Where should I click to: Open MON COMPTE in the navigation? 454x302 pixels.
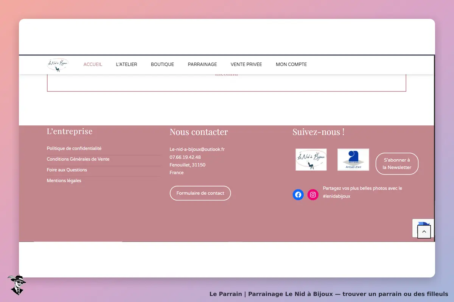291,65
